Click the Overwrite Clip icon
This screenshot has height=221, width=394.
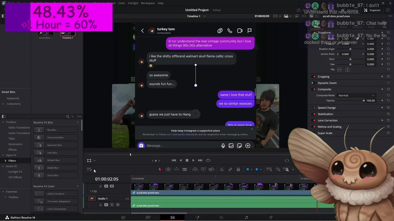[203, 169]
